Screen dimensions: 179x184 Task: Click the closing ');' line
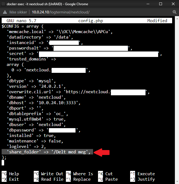click(4, 157)
